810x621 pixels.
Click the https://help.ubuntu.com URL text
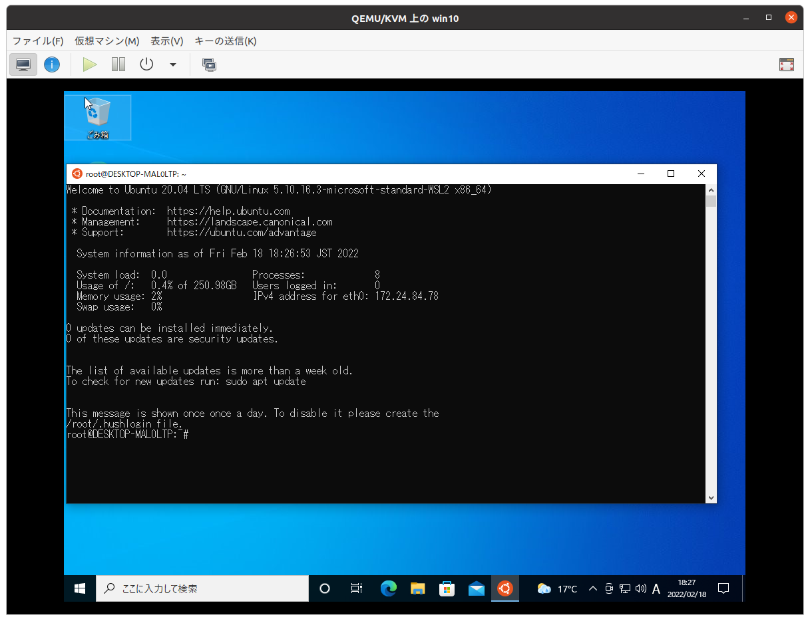[228, 211]
